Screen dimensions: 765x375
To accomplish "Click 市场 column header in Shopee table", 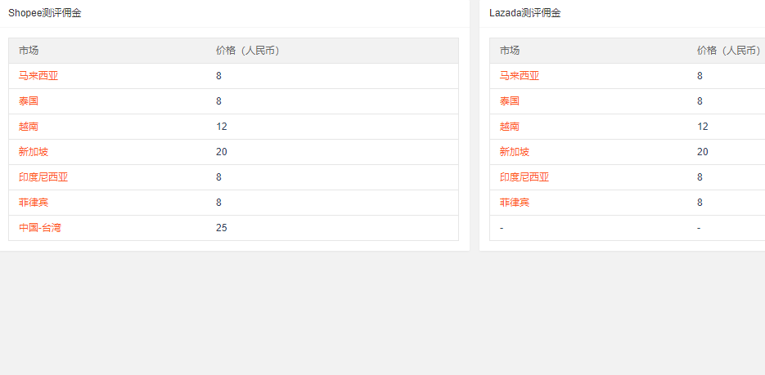I will tap(29, 51).
